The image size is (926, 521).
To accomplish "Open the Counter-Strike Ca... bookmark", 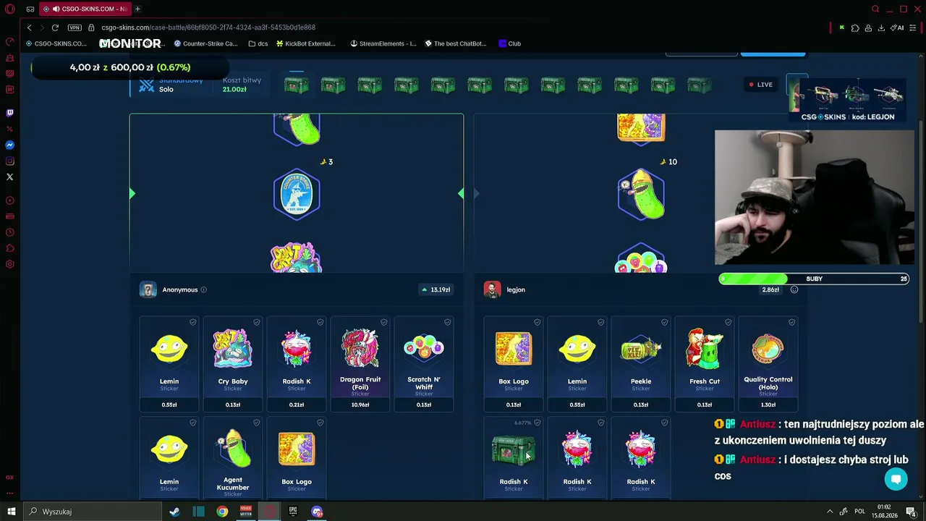I will 205,43.
